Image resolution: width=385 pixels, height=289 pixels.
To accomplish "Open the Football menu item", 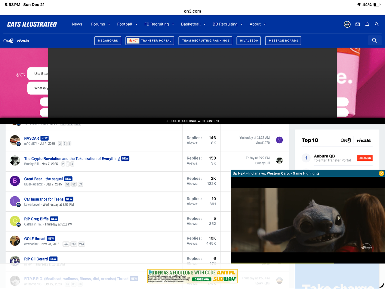I will 125,24.
